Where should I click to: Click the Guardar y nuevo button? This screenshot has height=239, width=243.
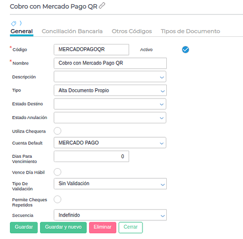pyautogui.click(x=63, y=228)
